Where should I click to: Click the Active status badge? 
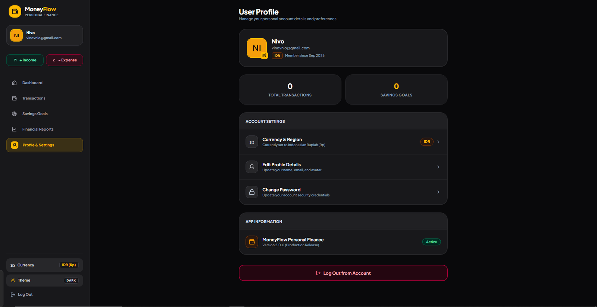coord(431,242)
